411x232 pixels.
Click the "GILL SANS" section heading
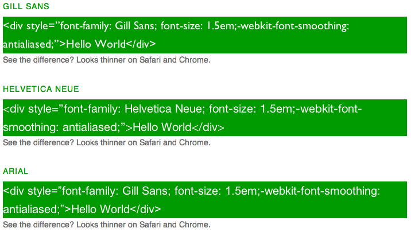point(26,6)
